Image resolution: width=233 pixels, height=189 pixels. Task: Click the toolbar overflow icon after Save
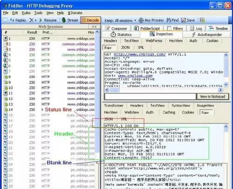202,20
